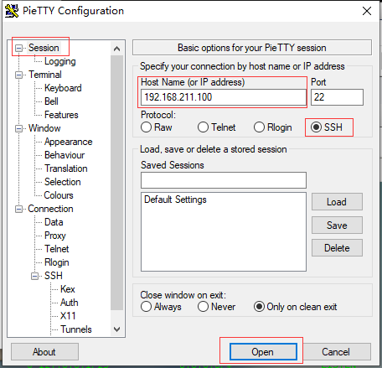Select the Connection category
382x368 pixels.
point(50,209)
